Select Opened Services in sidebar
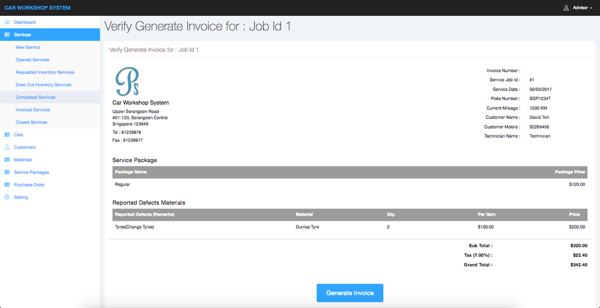Screen dimensions: 600x308 32,60
